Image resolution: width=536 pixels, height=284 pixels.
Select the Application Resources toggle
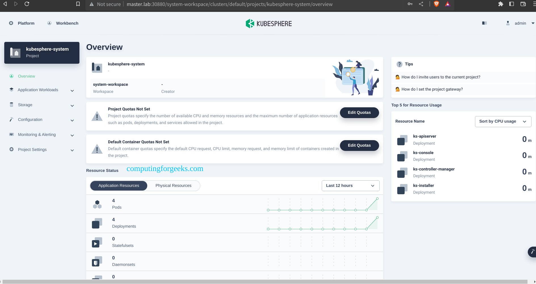pos(119,185)
